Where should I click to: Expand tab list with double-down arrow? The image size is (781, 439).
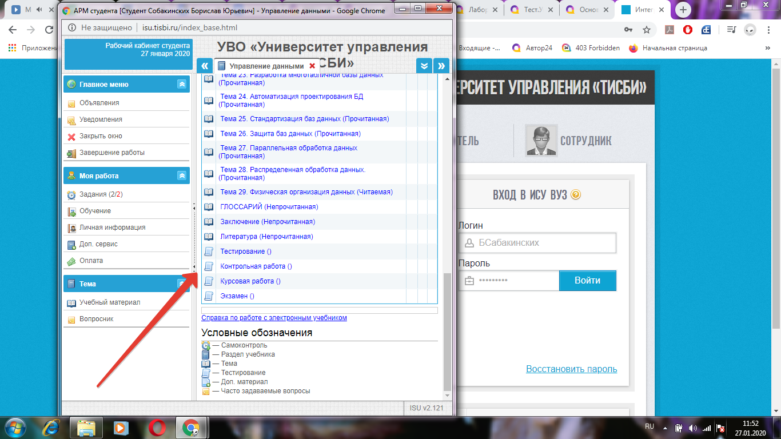(424, 66)
